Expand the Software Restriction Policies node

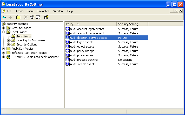[4, 53]
